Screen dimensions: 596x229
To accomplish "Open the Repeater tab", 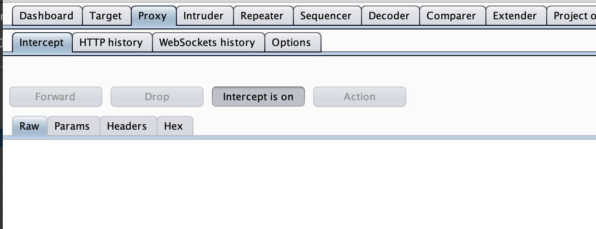I will tap(263, 16).
